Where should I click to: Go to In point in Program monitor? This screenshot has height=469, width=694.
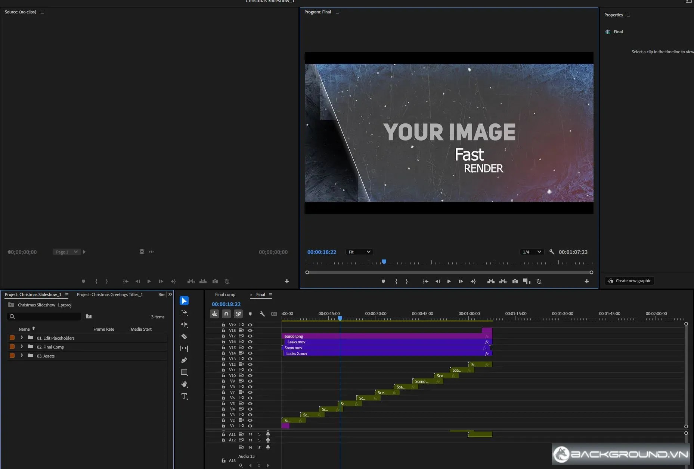pyautogui.click(x=425, y=281)
